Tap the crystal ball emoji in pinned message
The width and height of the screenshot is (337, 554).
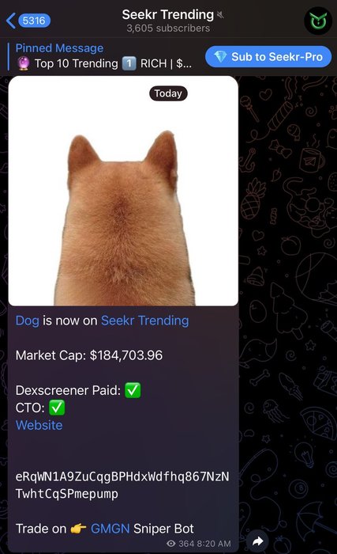click(x=24, y=63)
